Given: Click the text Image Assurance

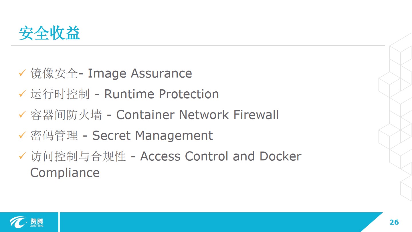Looking at the screenshot, I should click(140, 74).
